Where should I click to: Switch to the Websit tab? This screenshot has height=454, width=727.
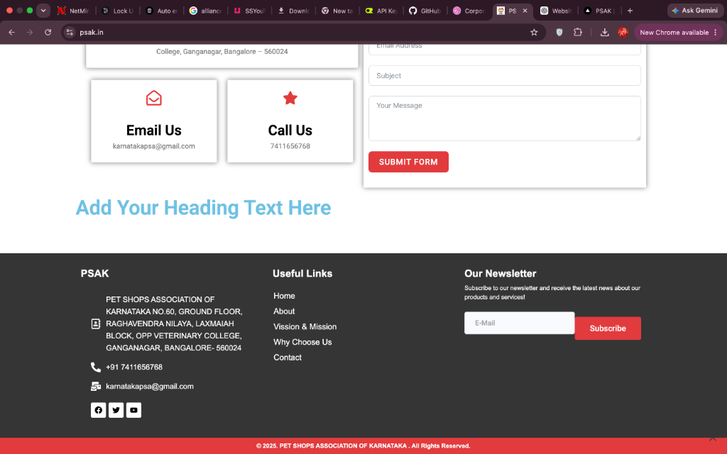click(557, 11)
